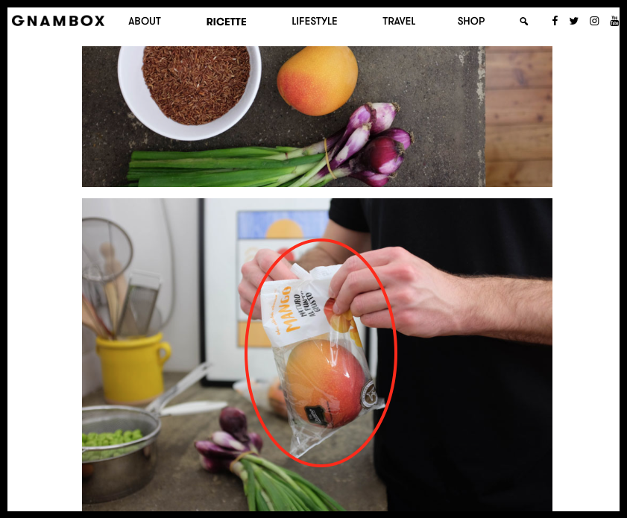The height and width of the screenshot is (518, 627).
Task: Go to the About menu item
Action: (145, 21)
